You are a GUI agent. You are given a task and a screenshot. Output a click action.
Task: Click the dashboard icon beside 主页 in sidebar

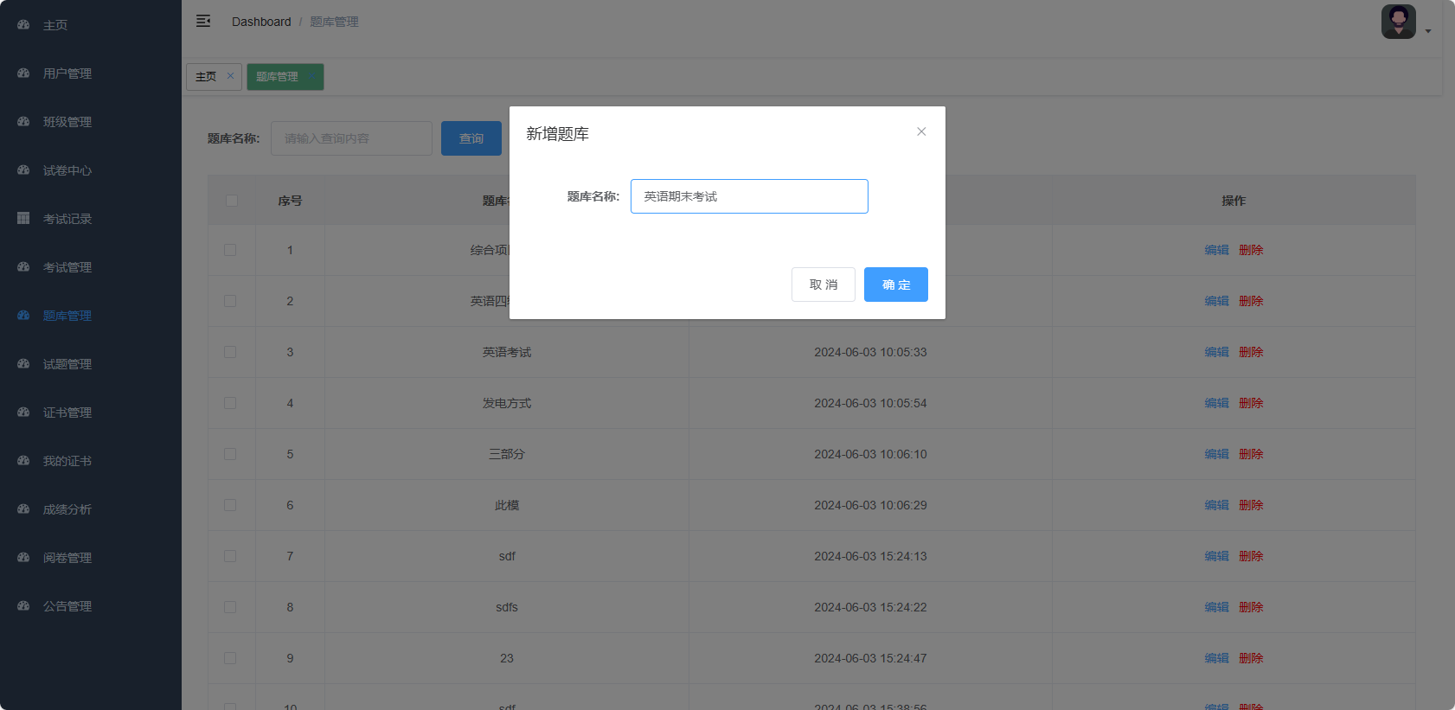point(23,25)
